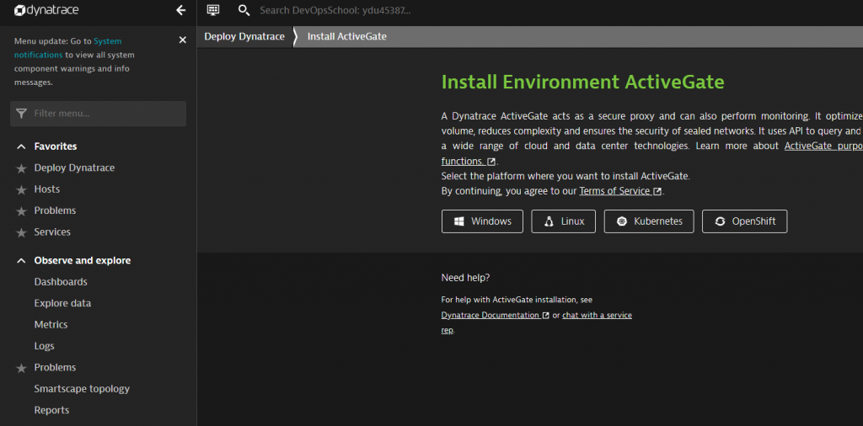Image resolution: width=863 pixels, height=426 pixels.
Task: Open Dashboards in the sidebar menu
Action: tap(61, 282)
